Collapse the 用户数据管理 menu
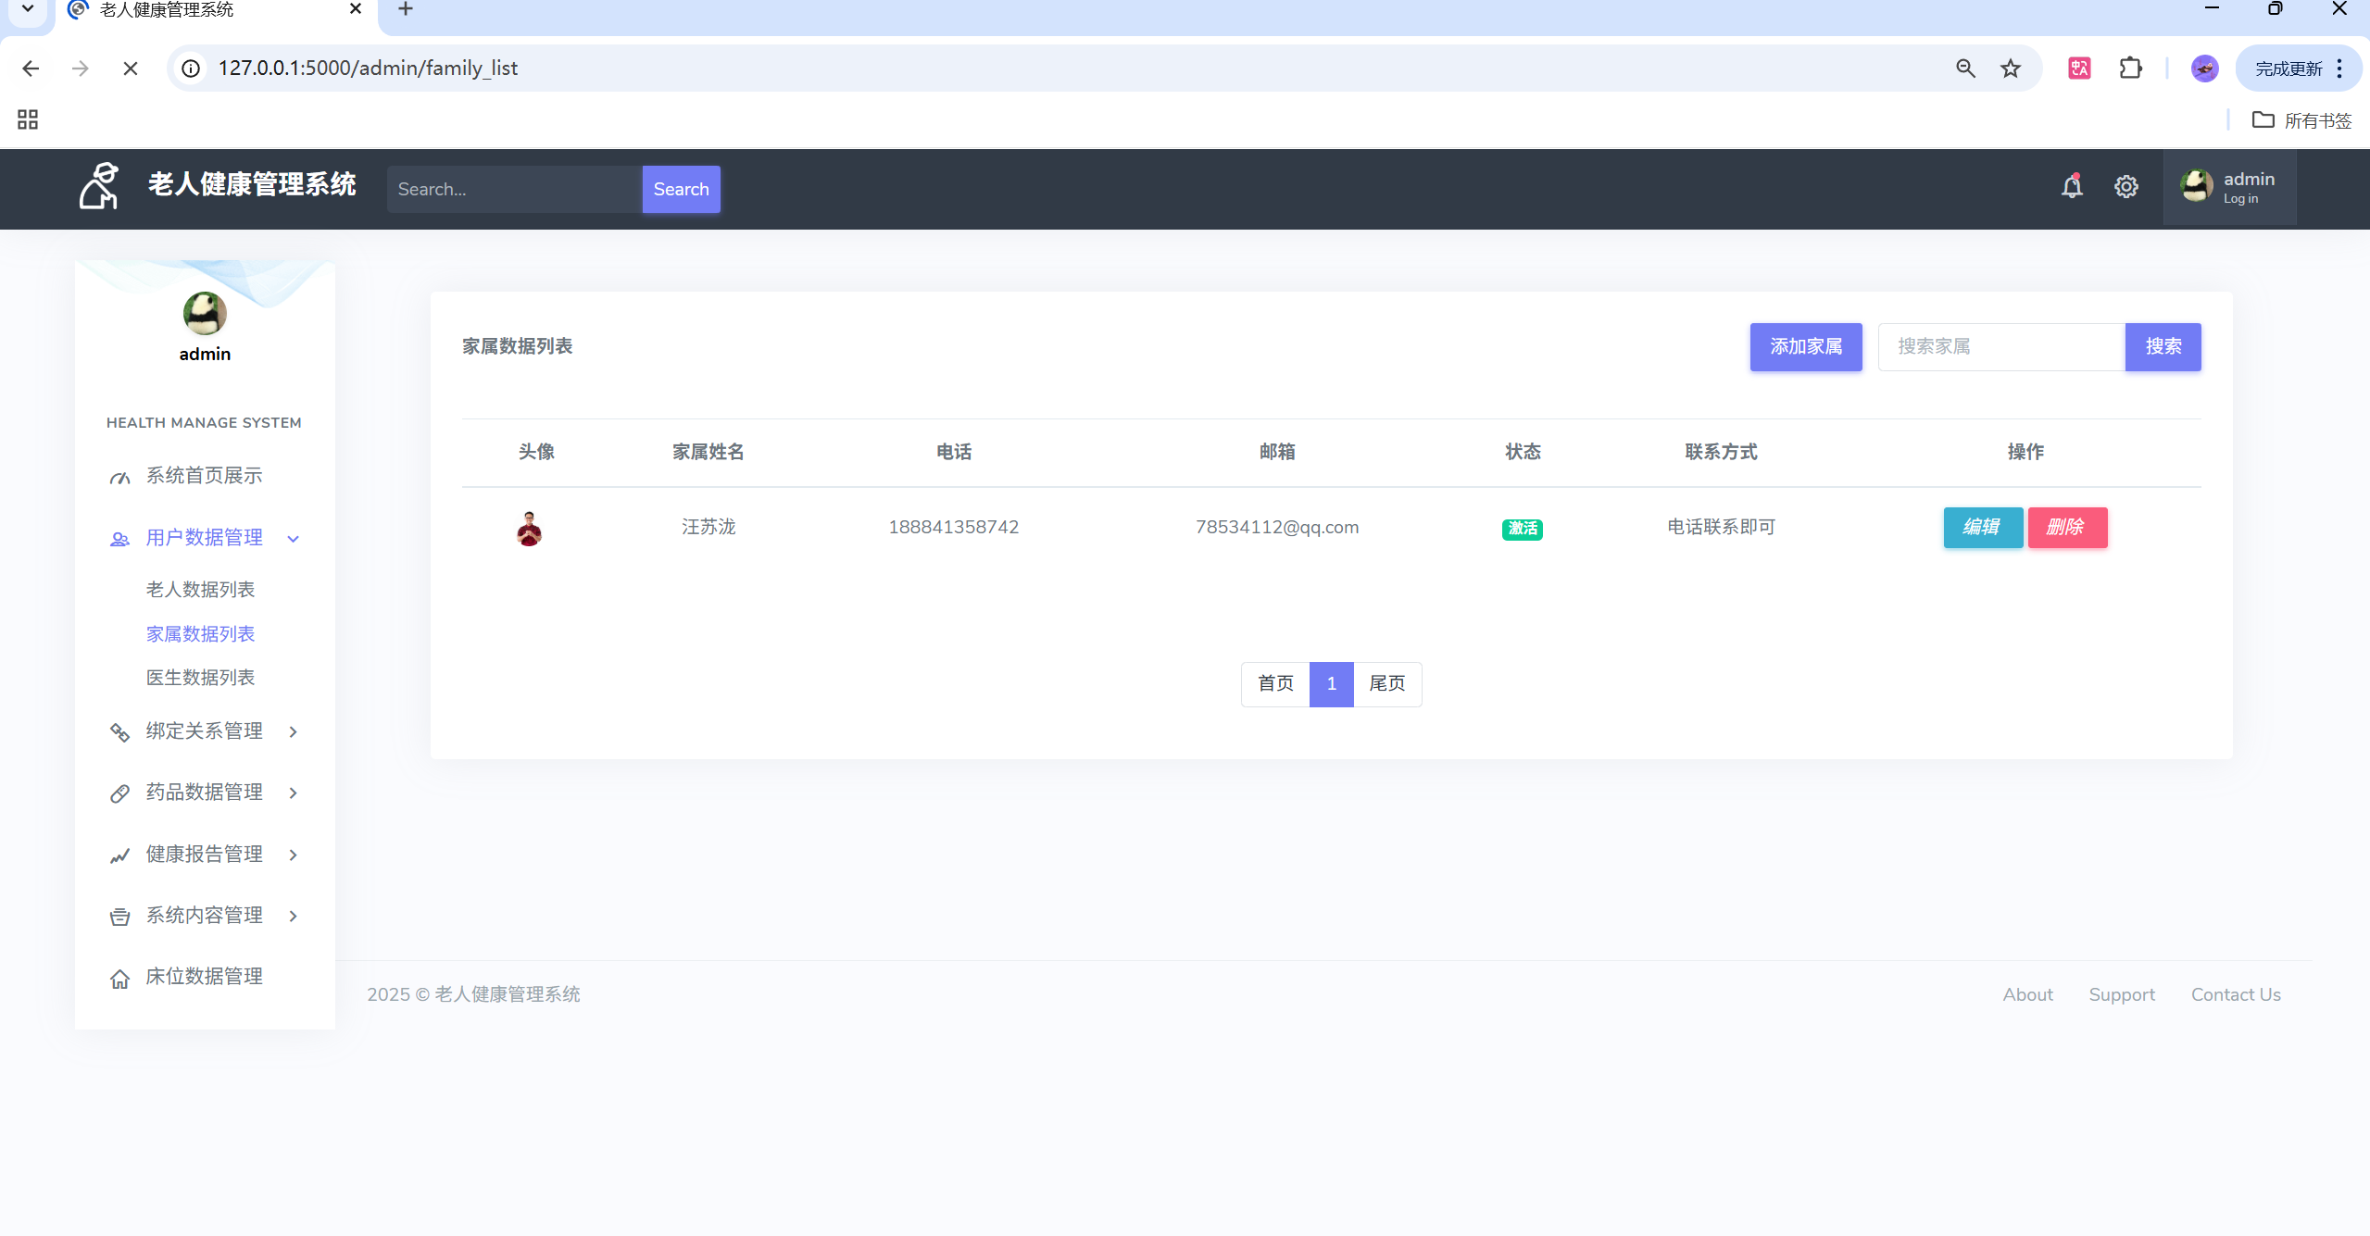The width and height of the screenshot is (2370, 1236). (205, 538)
